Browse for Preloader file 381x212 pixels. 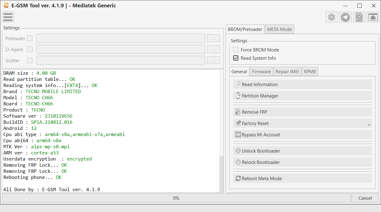(x=213, y=38)
